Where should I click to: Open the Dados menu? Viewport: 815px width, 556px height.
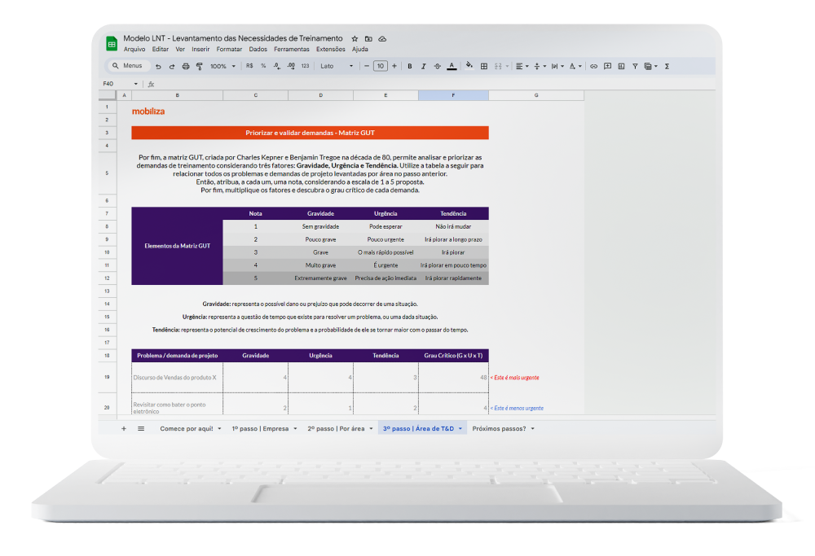(x=258, y=50)
